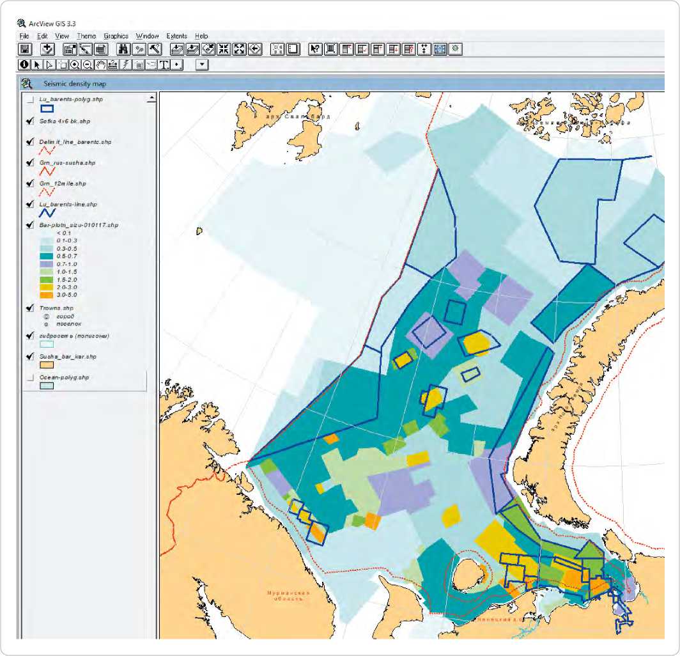The image size is (680, 656).
Task: Open the dropdown arrow beside the draw tools
Action: 202,65
